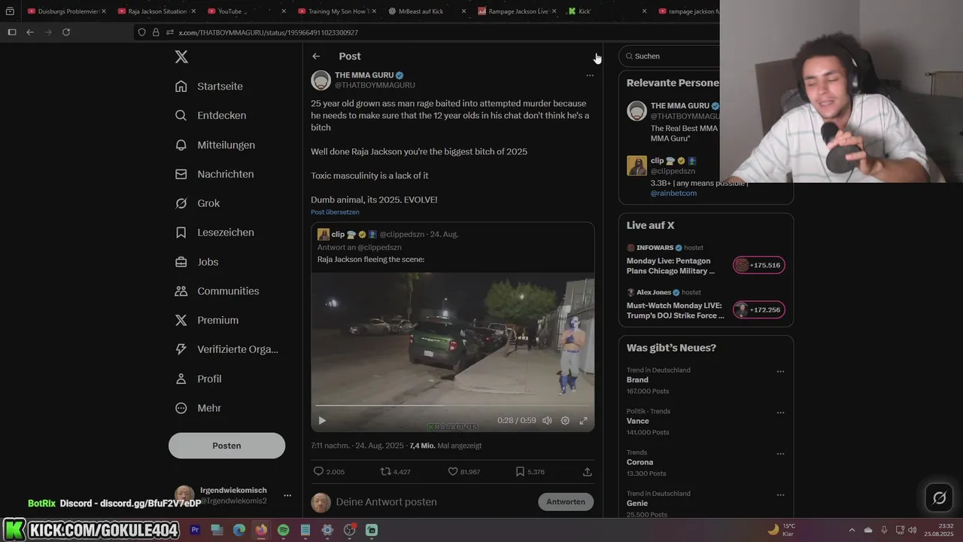Switch to Training My Son How tab
This screenshot has width=963, height=542.
point(337,11)
